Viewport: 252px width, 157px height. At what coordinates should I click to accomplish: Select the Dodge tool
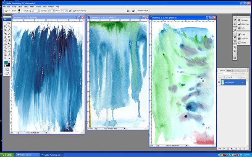click(9, 44)
